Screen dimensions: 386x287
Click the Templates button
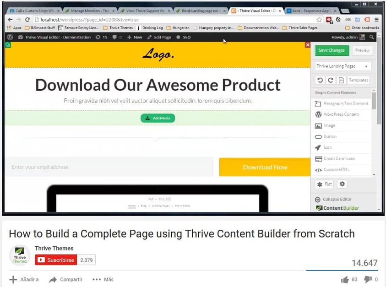pyautogui.click(x=358, y=80)
